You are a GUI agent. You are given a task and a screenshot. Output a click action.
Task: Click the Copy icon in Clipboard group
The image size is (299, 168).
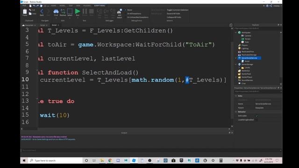pos(30,14)
